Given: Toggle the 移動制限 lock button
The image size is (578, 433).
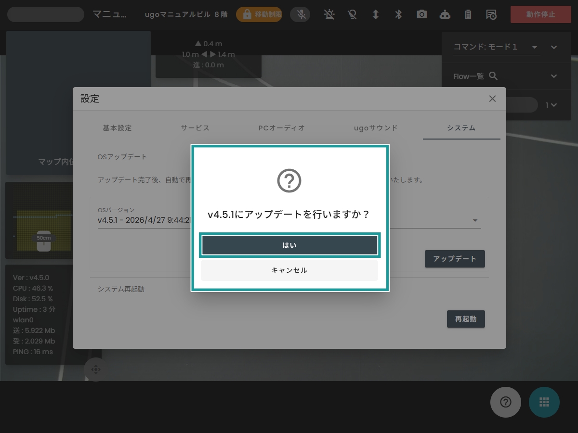Looking at the screenshot, I should [259, 14].
